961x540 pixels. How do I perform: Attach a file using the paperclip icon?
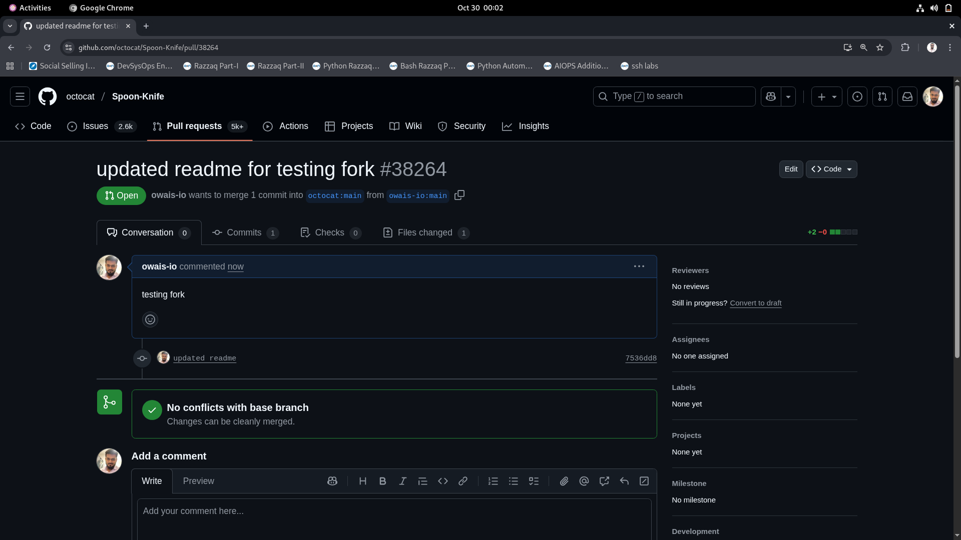point(564,481)
